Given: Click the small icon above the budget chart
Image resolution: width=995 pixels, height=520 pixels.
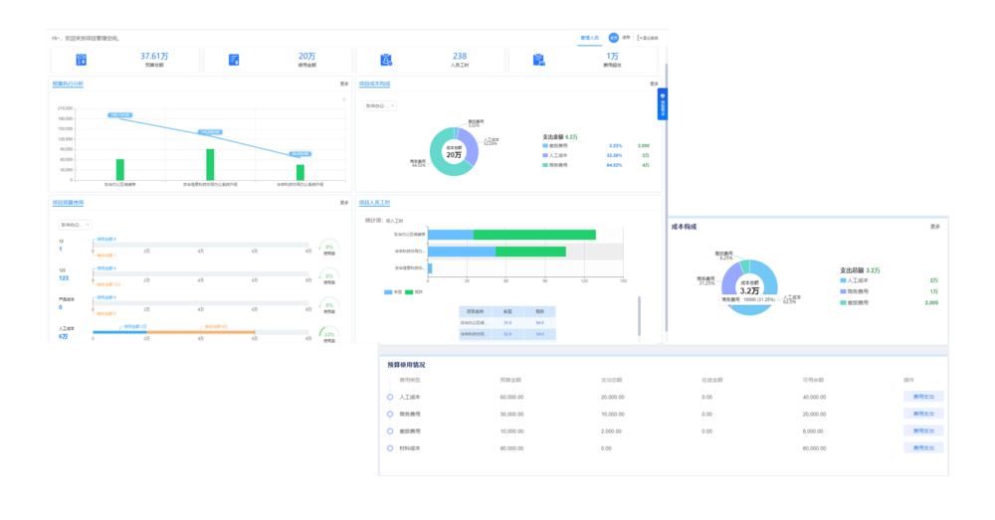Looking at the screenshot, I should coord(344,98).
